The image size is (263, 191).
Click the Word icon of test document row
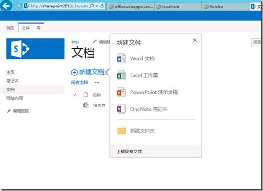click(86, 105)
